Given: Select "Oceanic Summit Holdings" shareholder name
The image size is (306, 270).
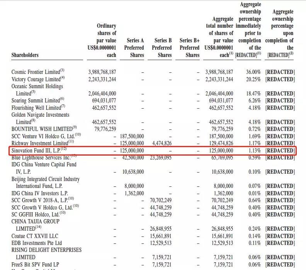Looking at the screenshot, I should [x=37, y=86].
